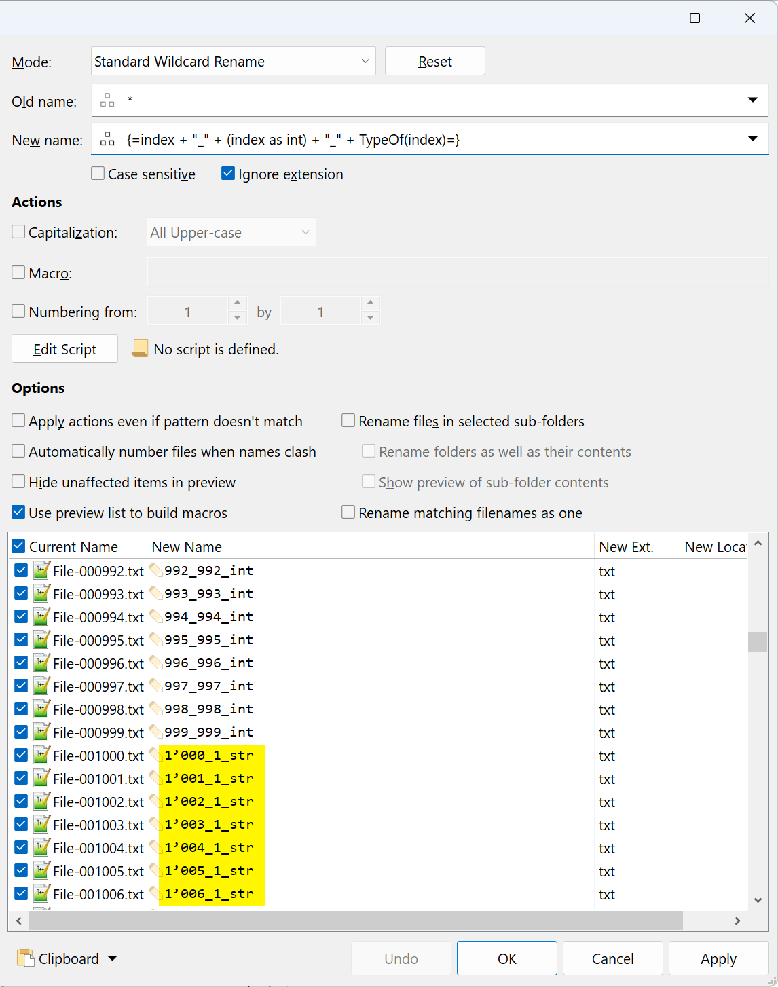Click the file icon of File-001006.txt

point(41,894)
